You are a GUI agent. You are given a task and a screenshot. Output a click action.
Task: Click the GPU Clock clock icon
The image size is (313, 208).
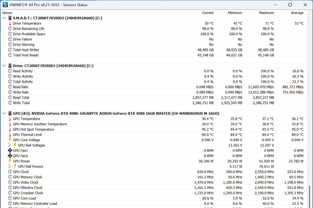10,172
